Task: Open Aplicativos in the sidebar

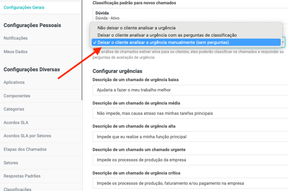Action: [14, 83]
